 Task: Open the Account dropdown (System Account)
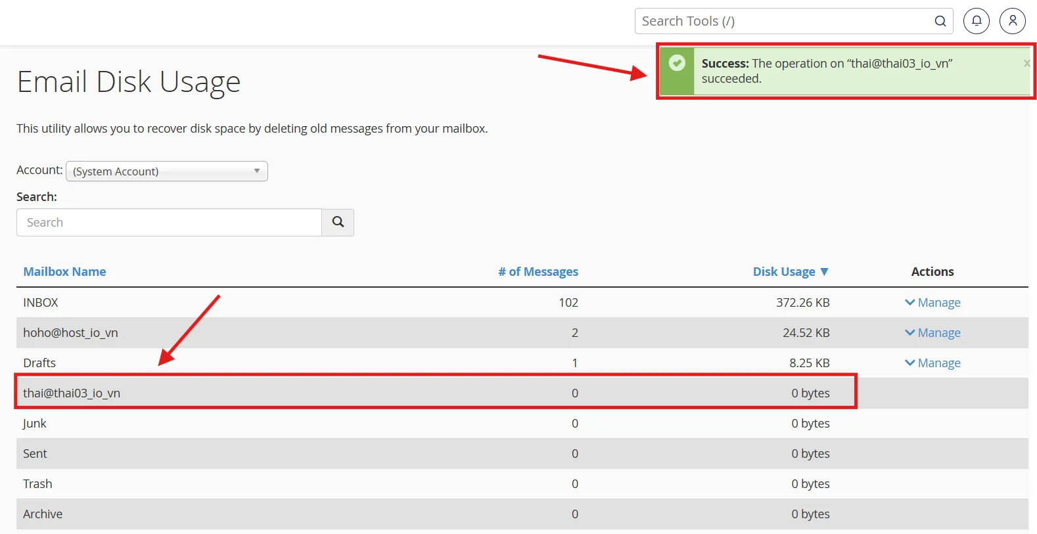[x=167, y=171]
